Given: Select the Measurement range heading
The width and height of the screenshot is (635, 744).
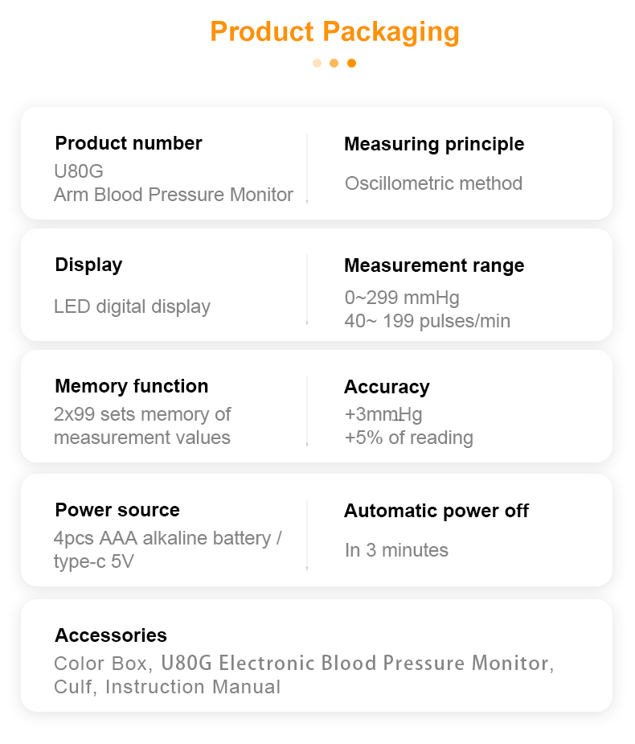Looking at the screenshot, I should tap(434, 265).
